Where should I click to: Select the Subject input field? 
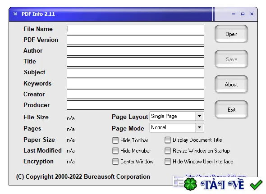(135, 72)
